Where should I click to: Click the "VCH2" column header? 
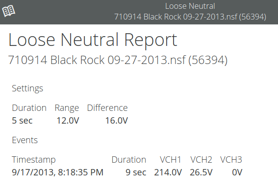tap(201, 160)
